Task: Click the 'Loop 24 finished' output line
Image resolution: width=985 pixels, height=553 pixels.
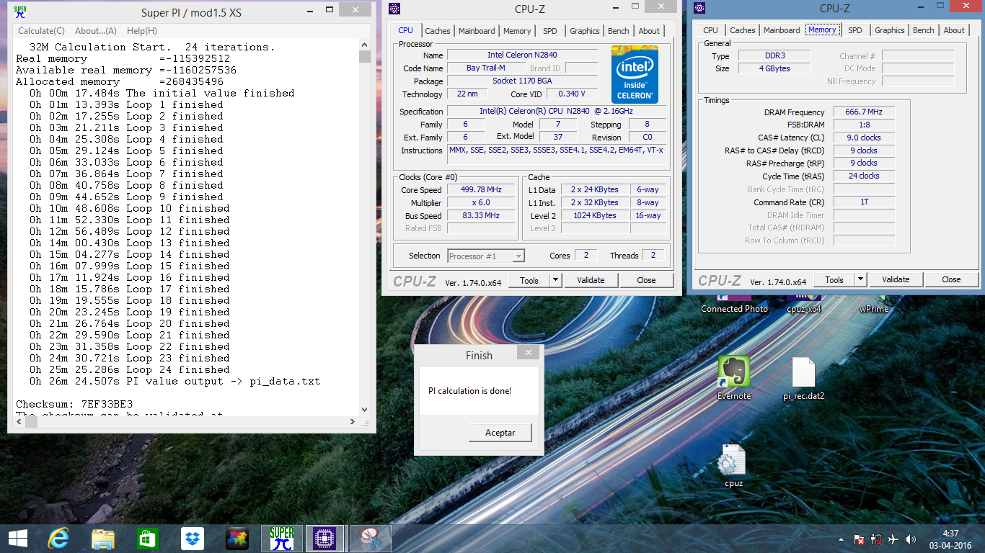Action: coord(130,369)
